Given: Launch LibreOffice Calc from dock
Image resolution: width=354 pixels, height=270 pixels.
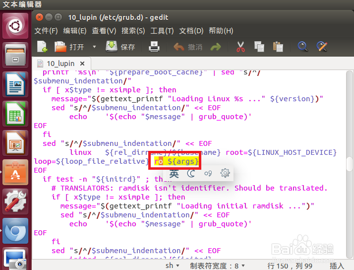Looking at the screenshot, I should tap(15, 114).
